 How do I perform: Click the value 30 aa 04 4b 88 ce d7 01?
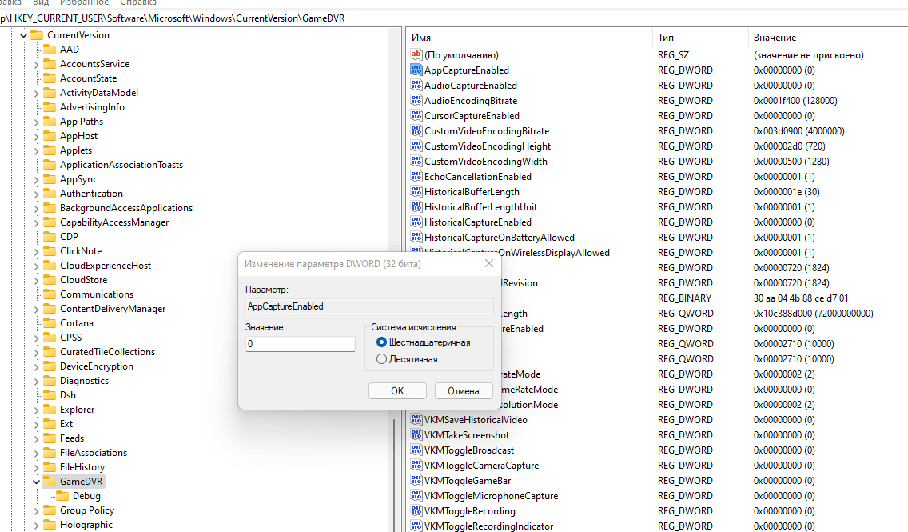[x=801, y=298]
